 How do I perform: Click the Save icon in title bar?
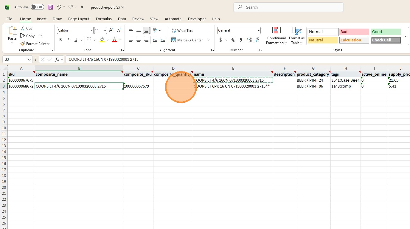click(50, 7)
